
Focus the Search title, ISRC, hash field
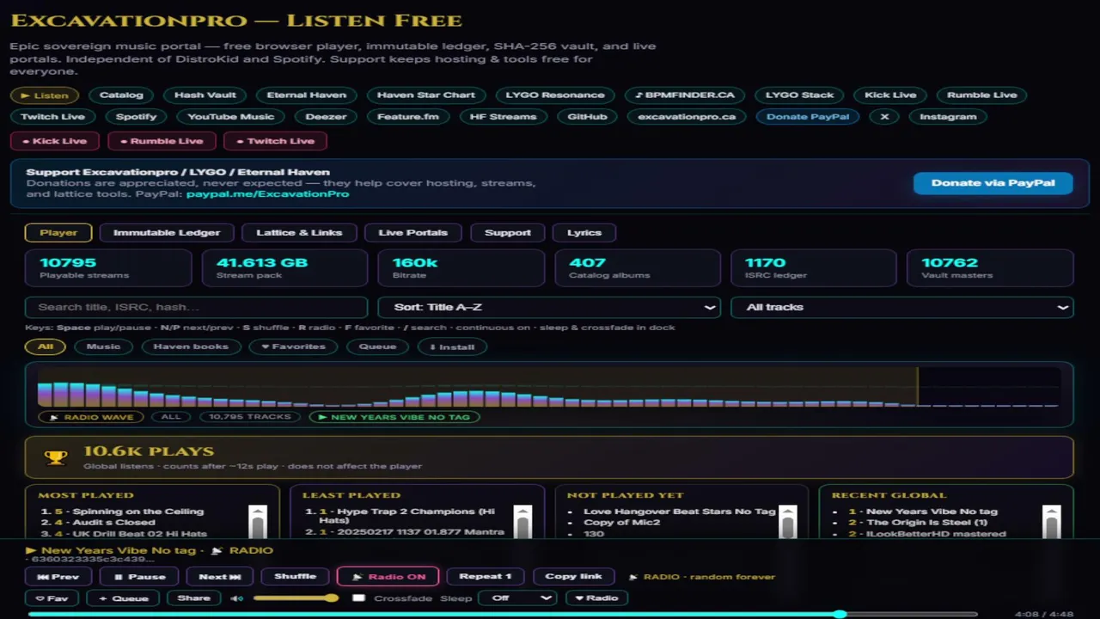point(197,307)
